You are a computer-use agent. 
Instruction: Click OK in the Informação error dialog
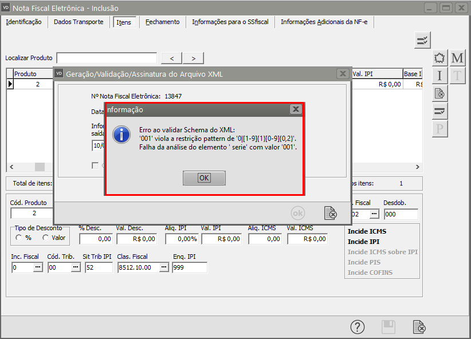click(204, 178)
